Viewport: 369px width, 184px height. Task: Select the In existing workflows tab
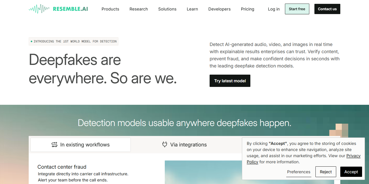pyautogui.click(x=80, y=145)
